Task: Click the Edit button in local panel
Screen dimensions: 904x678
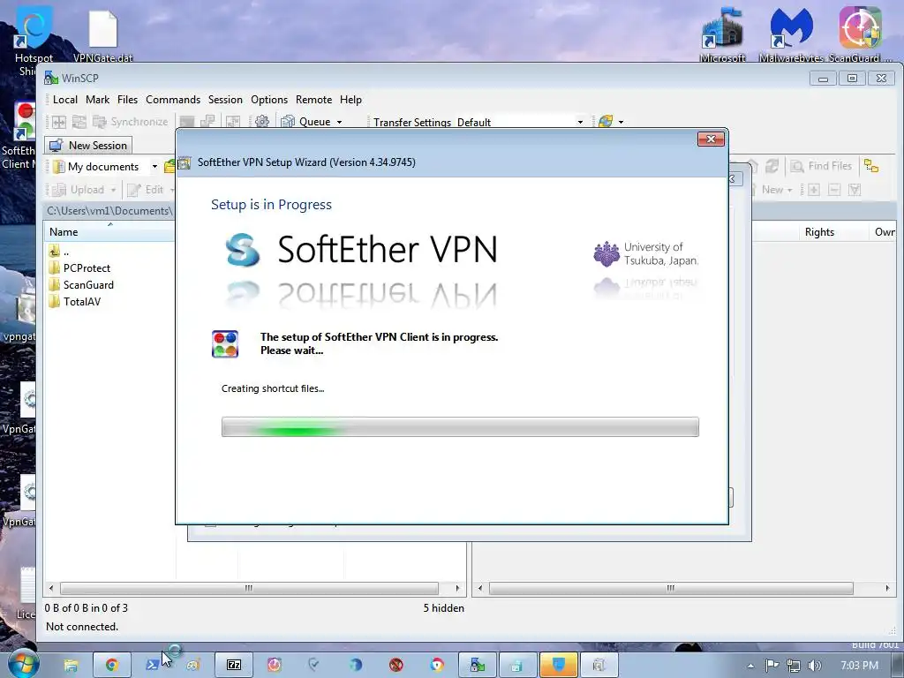Action: point(146,190)
